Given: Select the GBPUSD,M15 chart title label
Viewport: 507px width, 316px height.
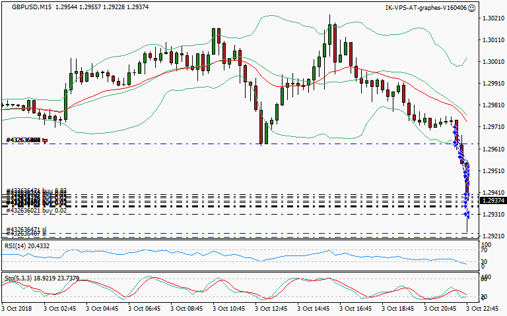Looking at the screenshot, I should click(x=32, y=8).
